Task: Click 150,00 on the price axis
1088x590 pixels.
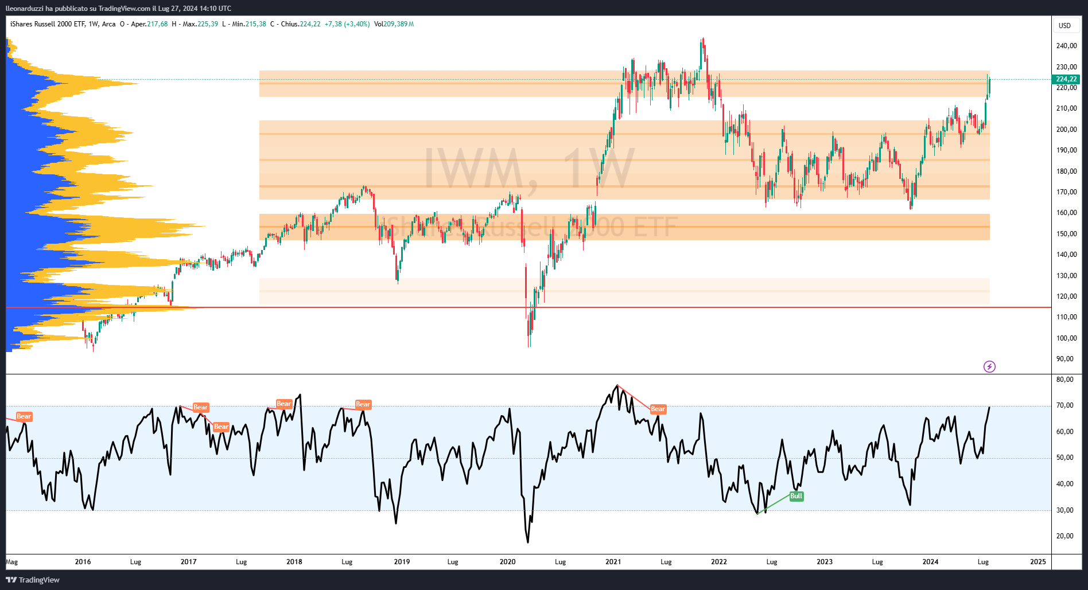Action: 1067,234
